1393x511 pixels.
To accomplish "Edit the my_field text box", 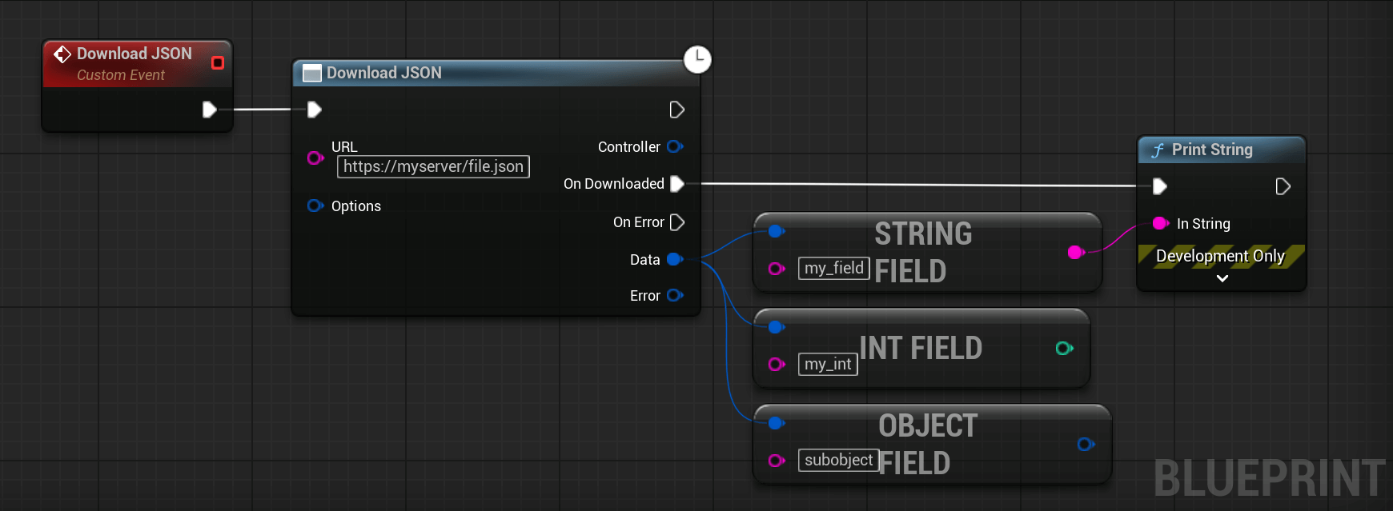I will pos(834,268).
